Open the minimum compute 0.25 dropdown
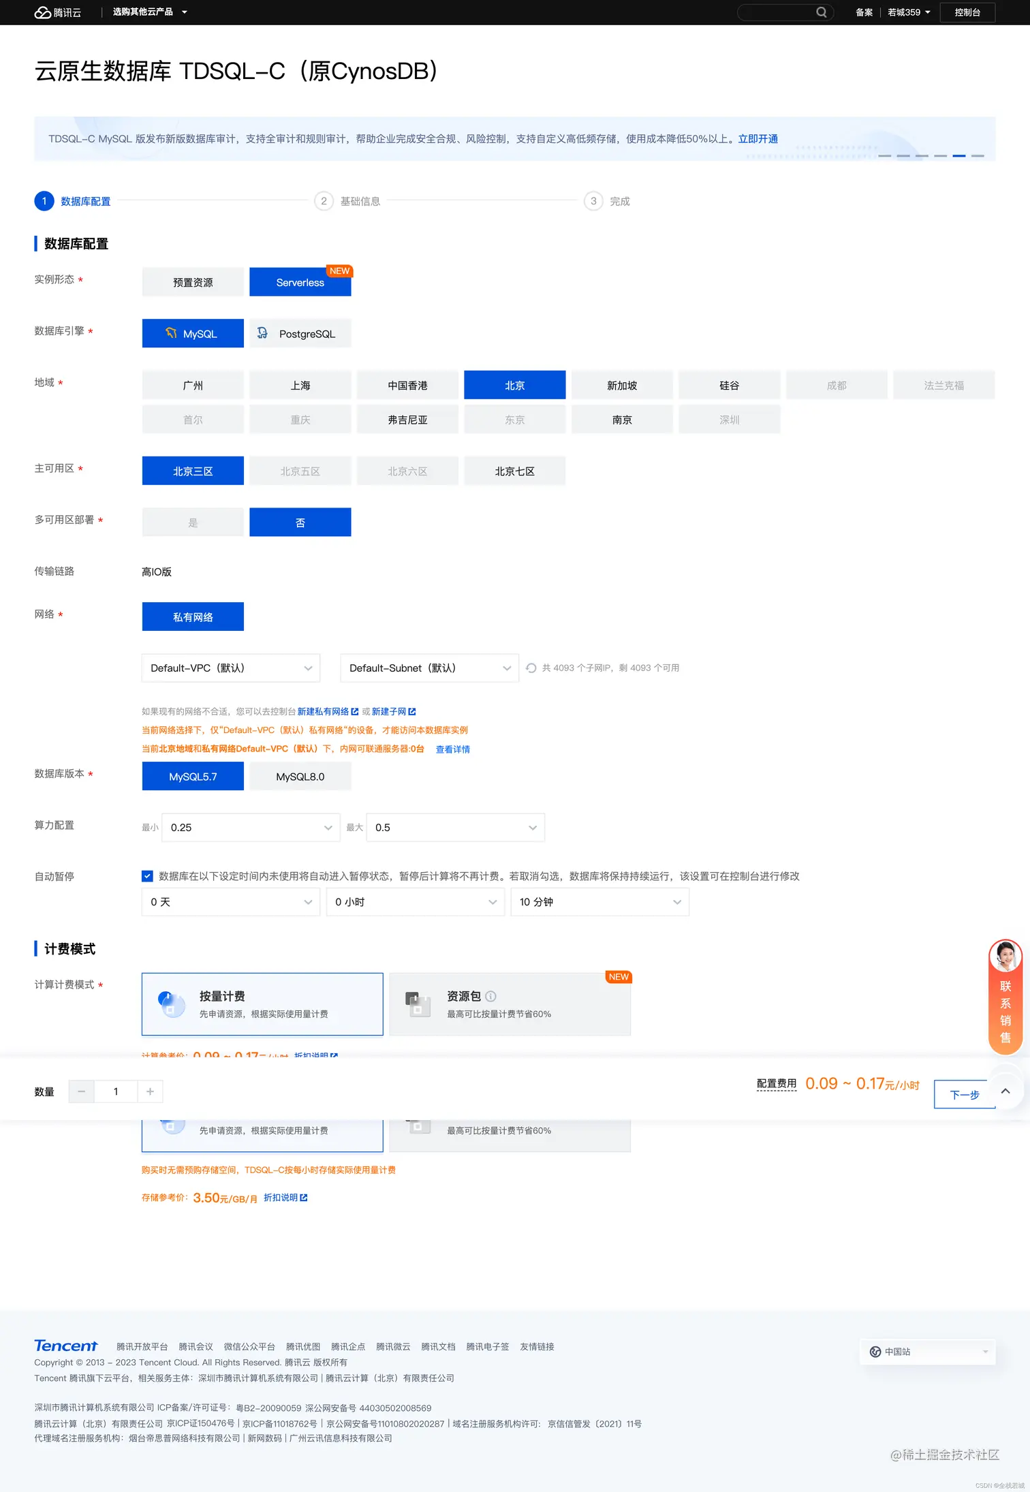The height and width of the screenshot is (1492, 1030). [x=251, y=828]
